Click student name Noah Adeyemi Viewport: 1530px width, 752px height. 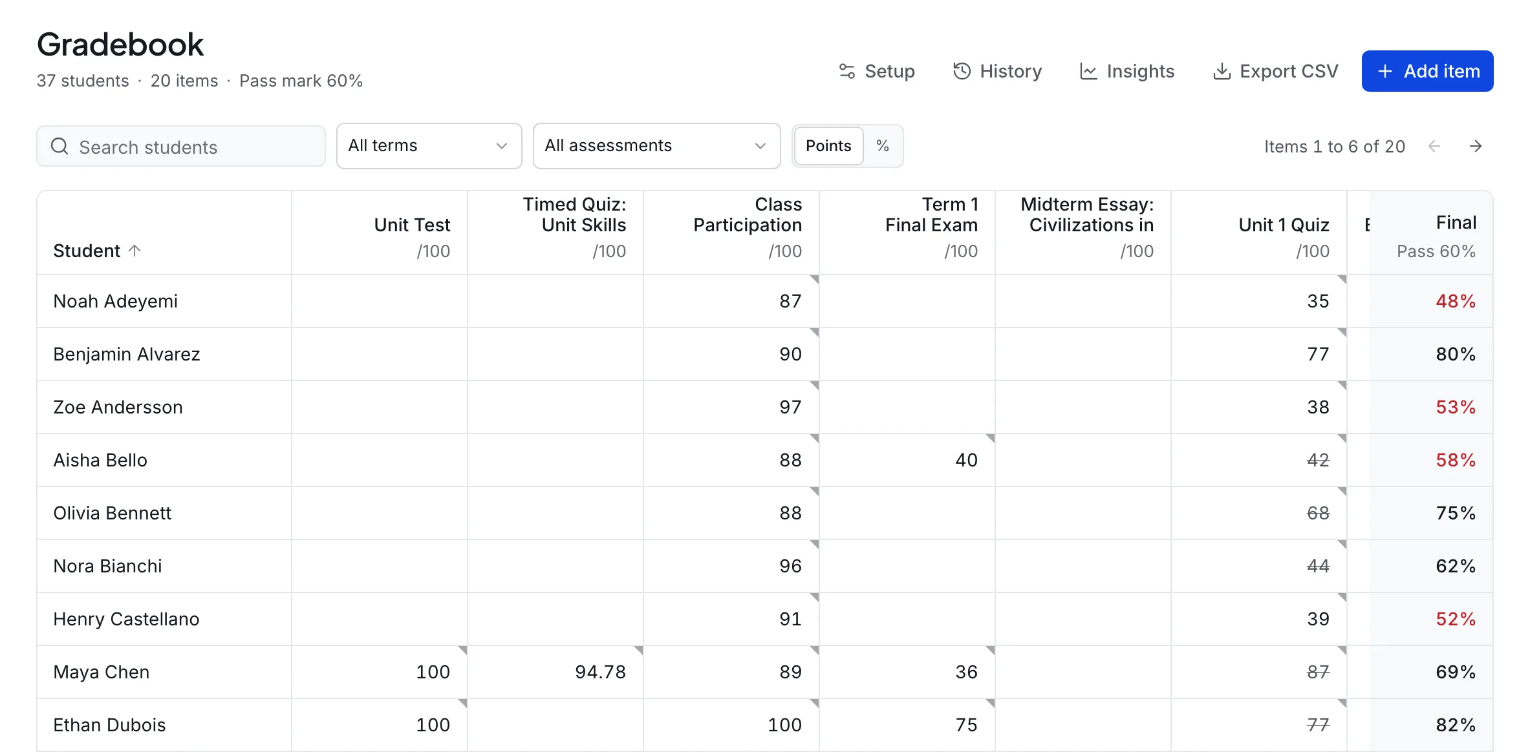[x=115, y=301]
